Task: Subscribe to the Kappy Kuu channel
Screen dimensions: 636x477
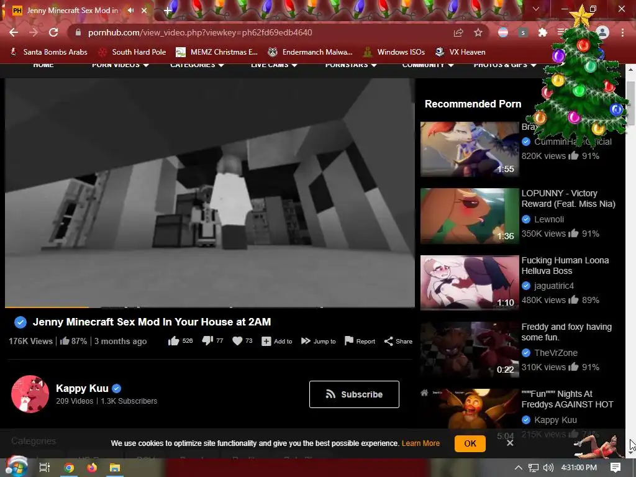Action: pyautogui.click(x=354, y=394)
